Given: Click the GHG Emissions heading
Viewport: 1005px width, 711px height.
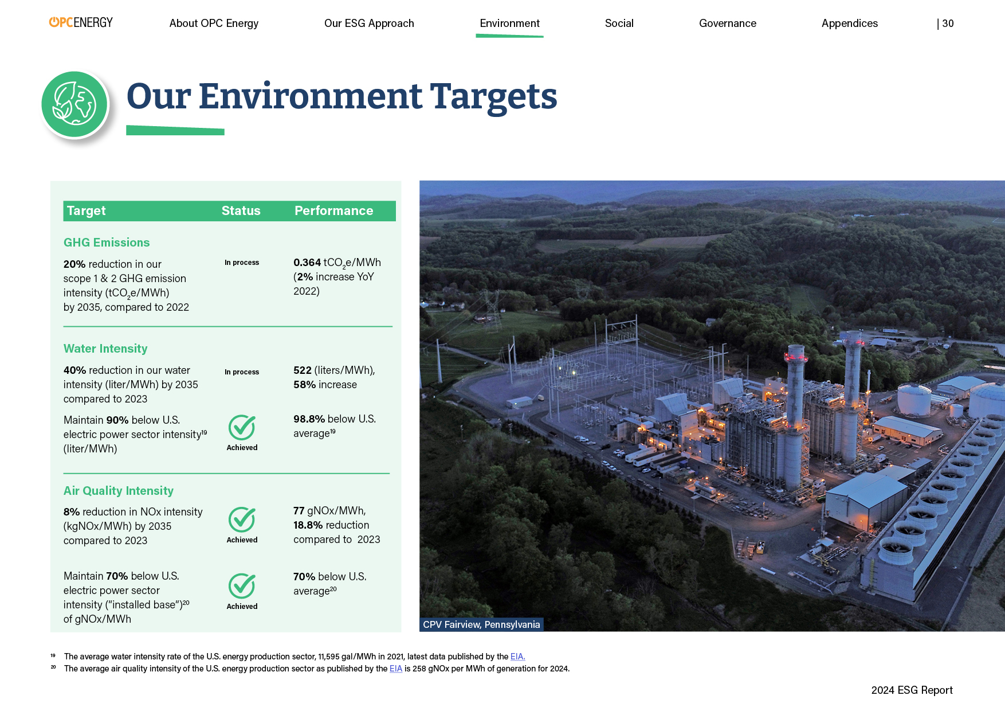Looking at the screenshot, I should point(107,243).
